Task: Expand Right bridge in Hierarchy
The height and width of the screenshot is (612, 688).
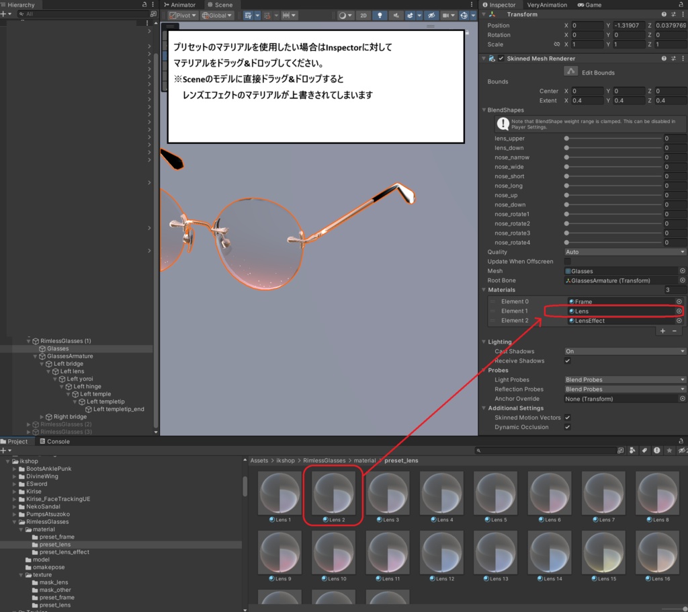Action: [x=42, y=416]
